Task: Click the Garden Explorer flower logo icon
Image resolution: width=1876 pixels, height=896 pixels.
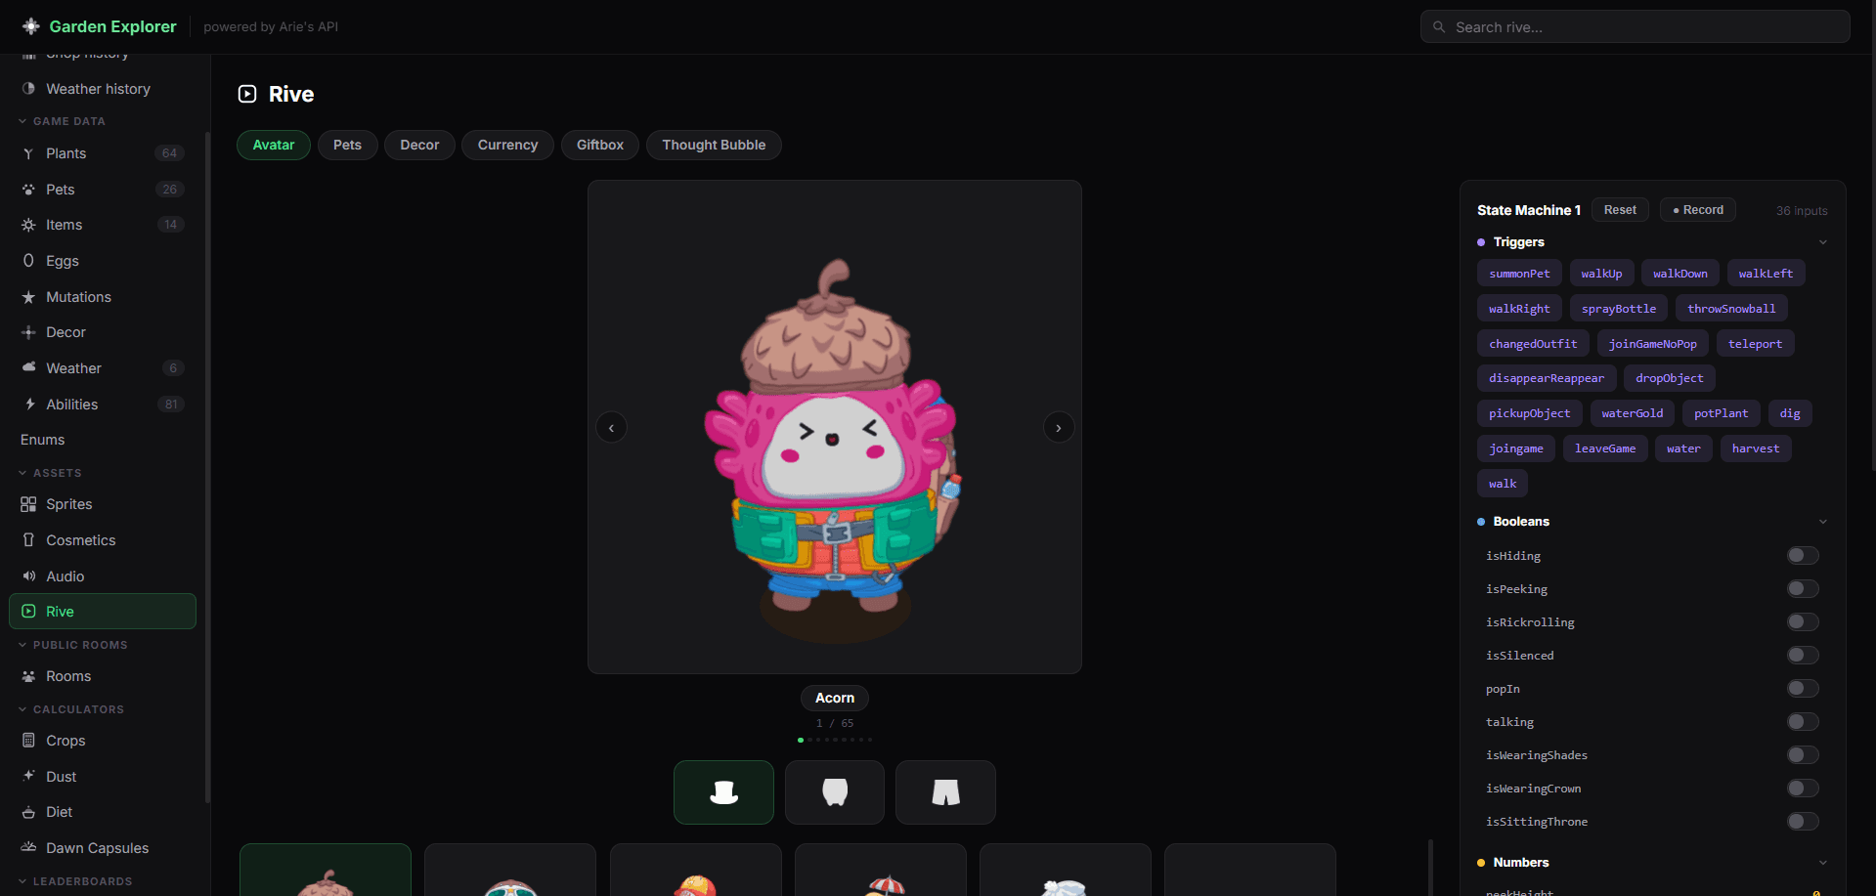Action: click(31, 26)
